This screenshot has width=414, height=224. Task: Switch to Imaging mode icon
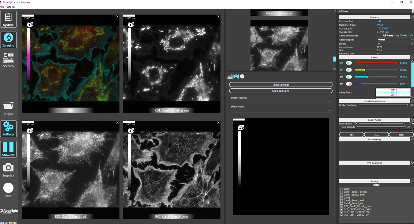point(8,40)
